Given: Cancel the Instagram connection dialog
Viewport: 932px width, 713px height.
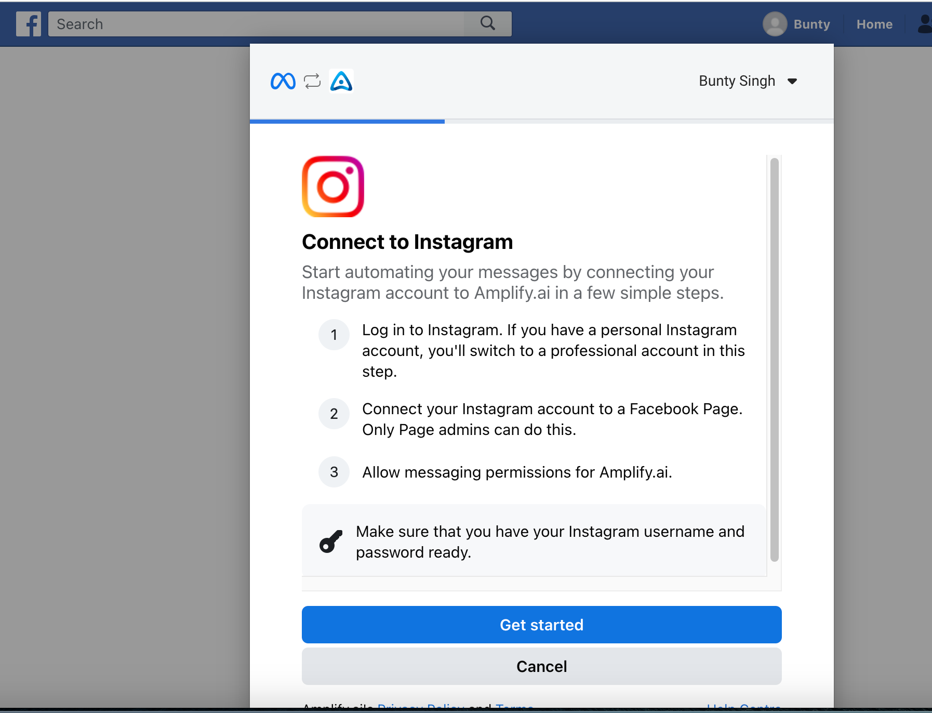Looking at the screenshot, I should pyautogui.click(x=541, y=666).
